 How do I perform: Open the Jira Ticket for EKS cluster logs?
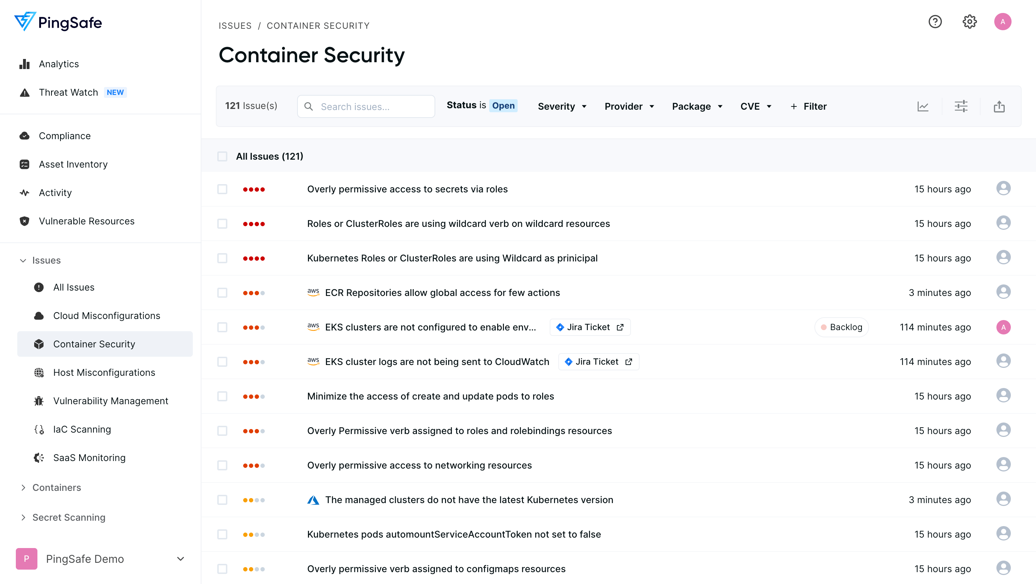click(598, 361)
